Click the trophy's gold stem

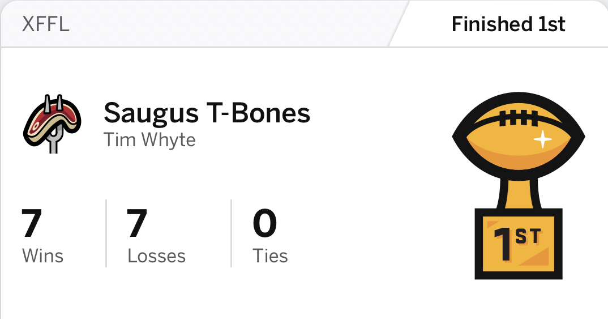coord(518,193)
